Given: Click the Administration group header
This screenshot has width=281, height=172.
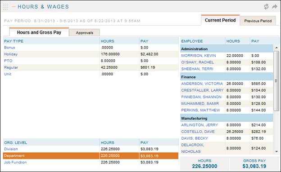Looking at the screenshot, I should [227, 49].
